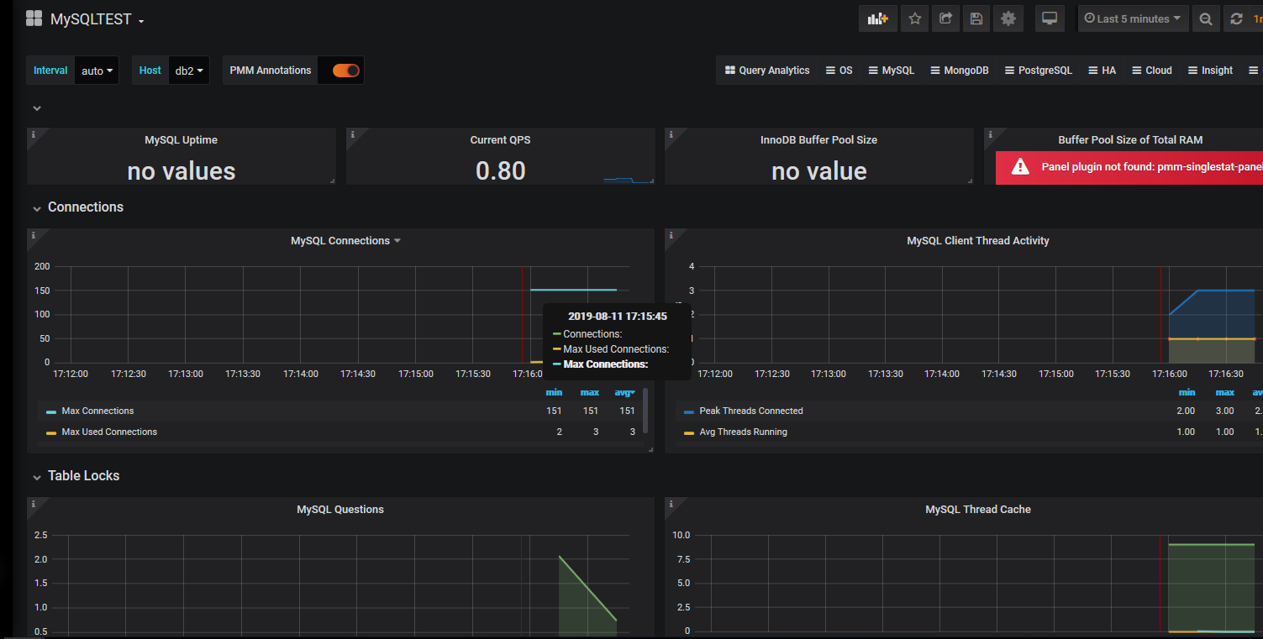Open the MySQL menu in navigation bar
The image size is (1263, 639).
891,71
